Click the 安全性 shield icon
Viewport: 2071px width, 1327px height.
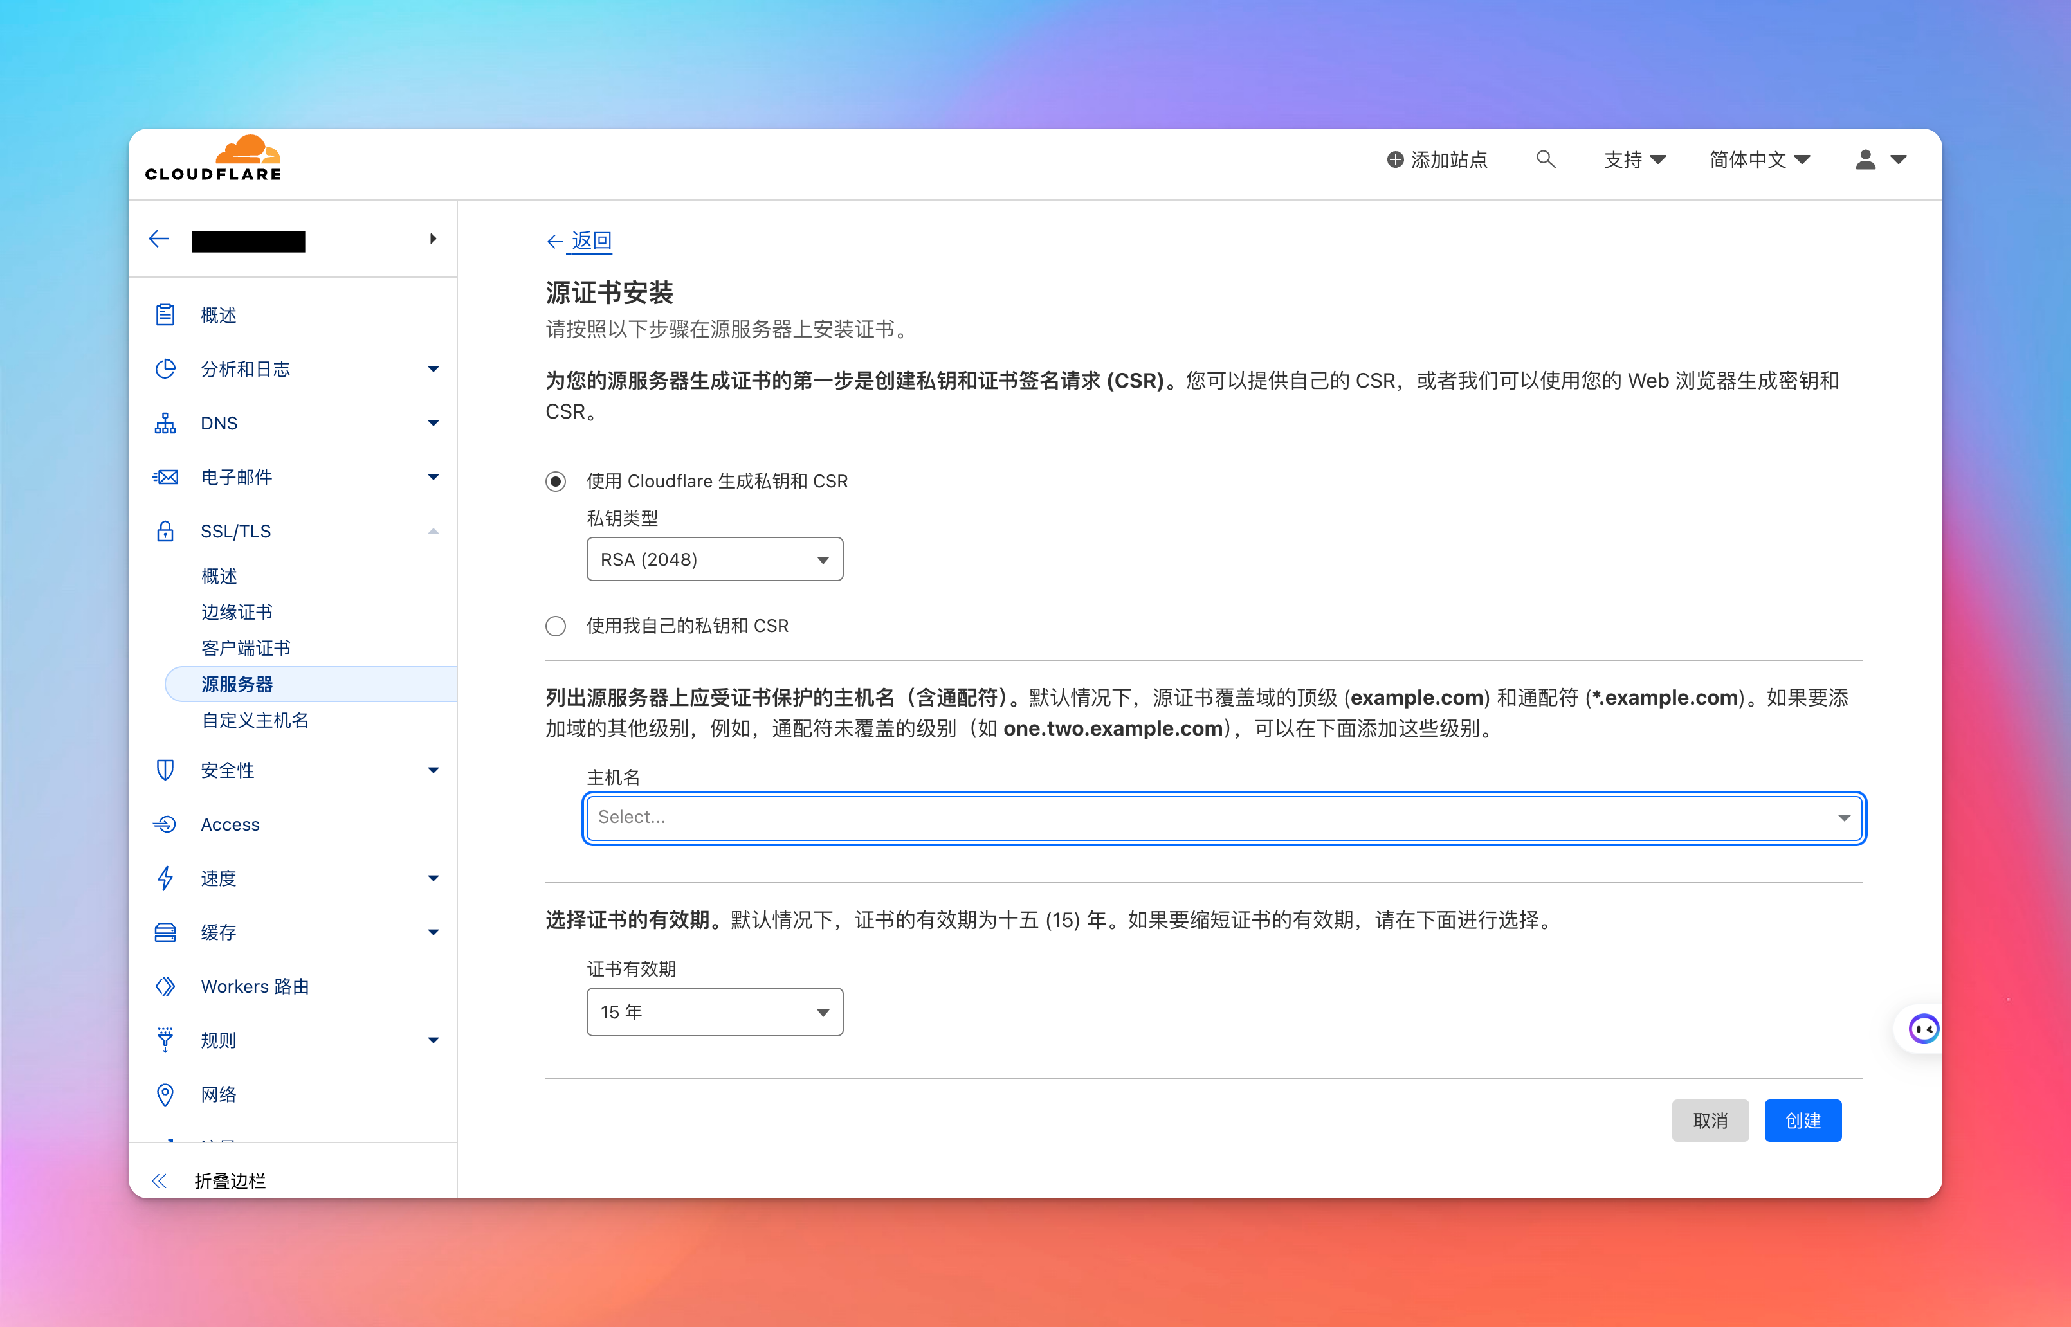tap(165, 770)
